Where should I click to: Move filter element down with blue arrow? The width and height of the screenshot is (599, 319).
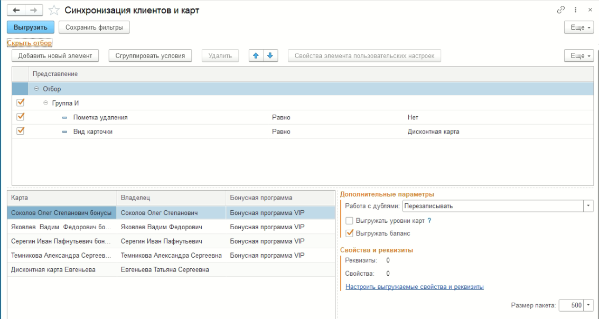pos(269,55)
